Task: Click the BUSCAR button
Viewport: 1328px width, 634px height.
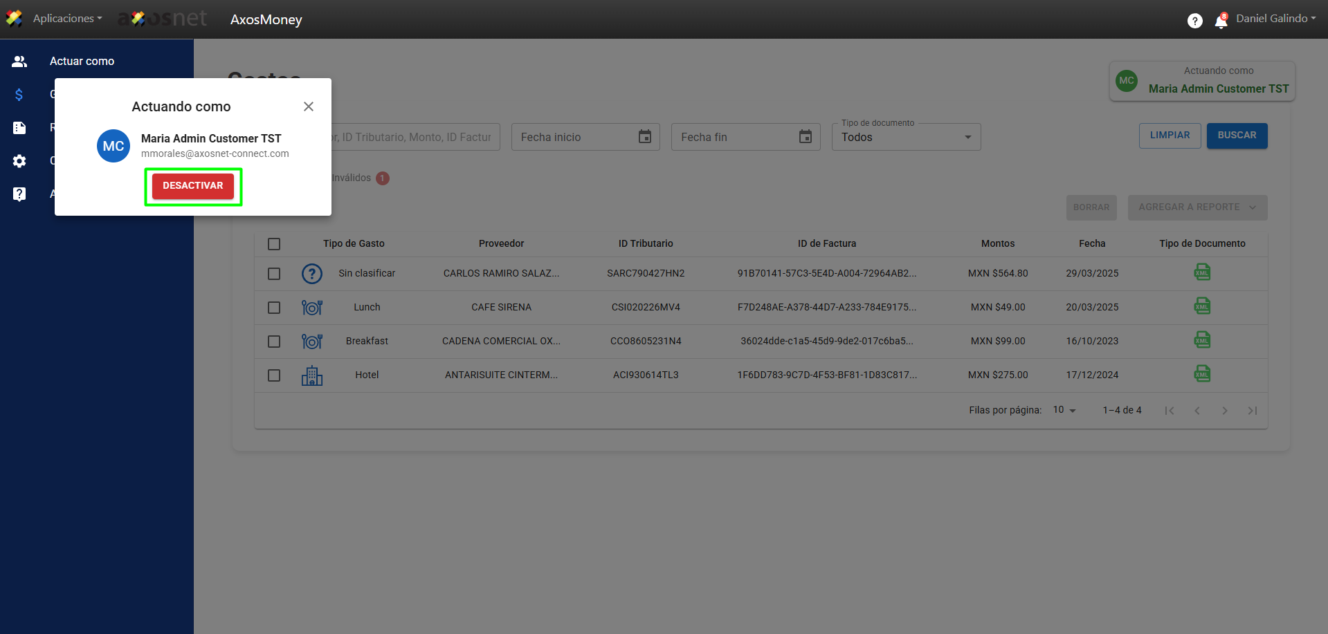Action: pos(1237,136)
